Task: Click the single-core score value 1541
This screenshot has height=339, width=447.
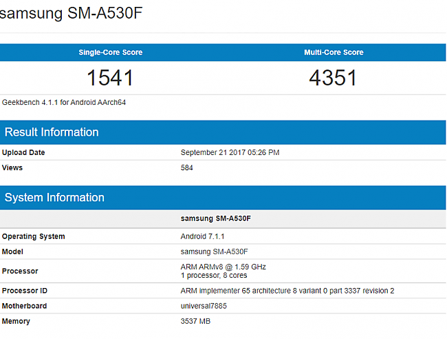Action: coord(110,78)
